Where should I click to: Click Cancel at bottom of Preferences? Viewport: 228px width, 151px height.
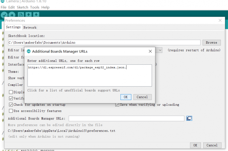(x=212, y=145)
